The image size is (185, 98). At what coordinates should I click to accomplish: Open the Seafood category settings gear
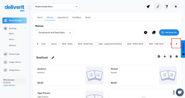point(176,57)
